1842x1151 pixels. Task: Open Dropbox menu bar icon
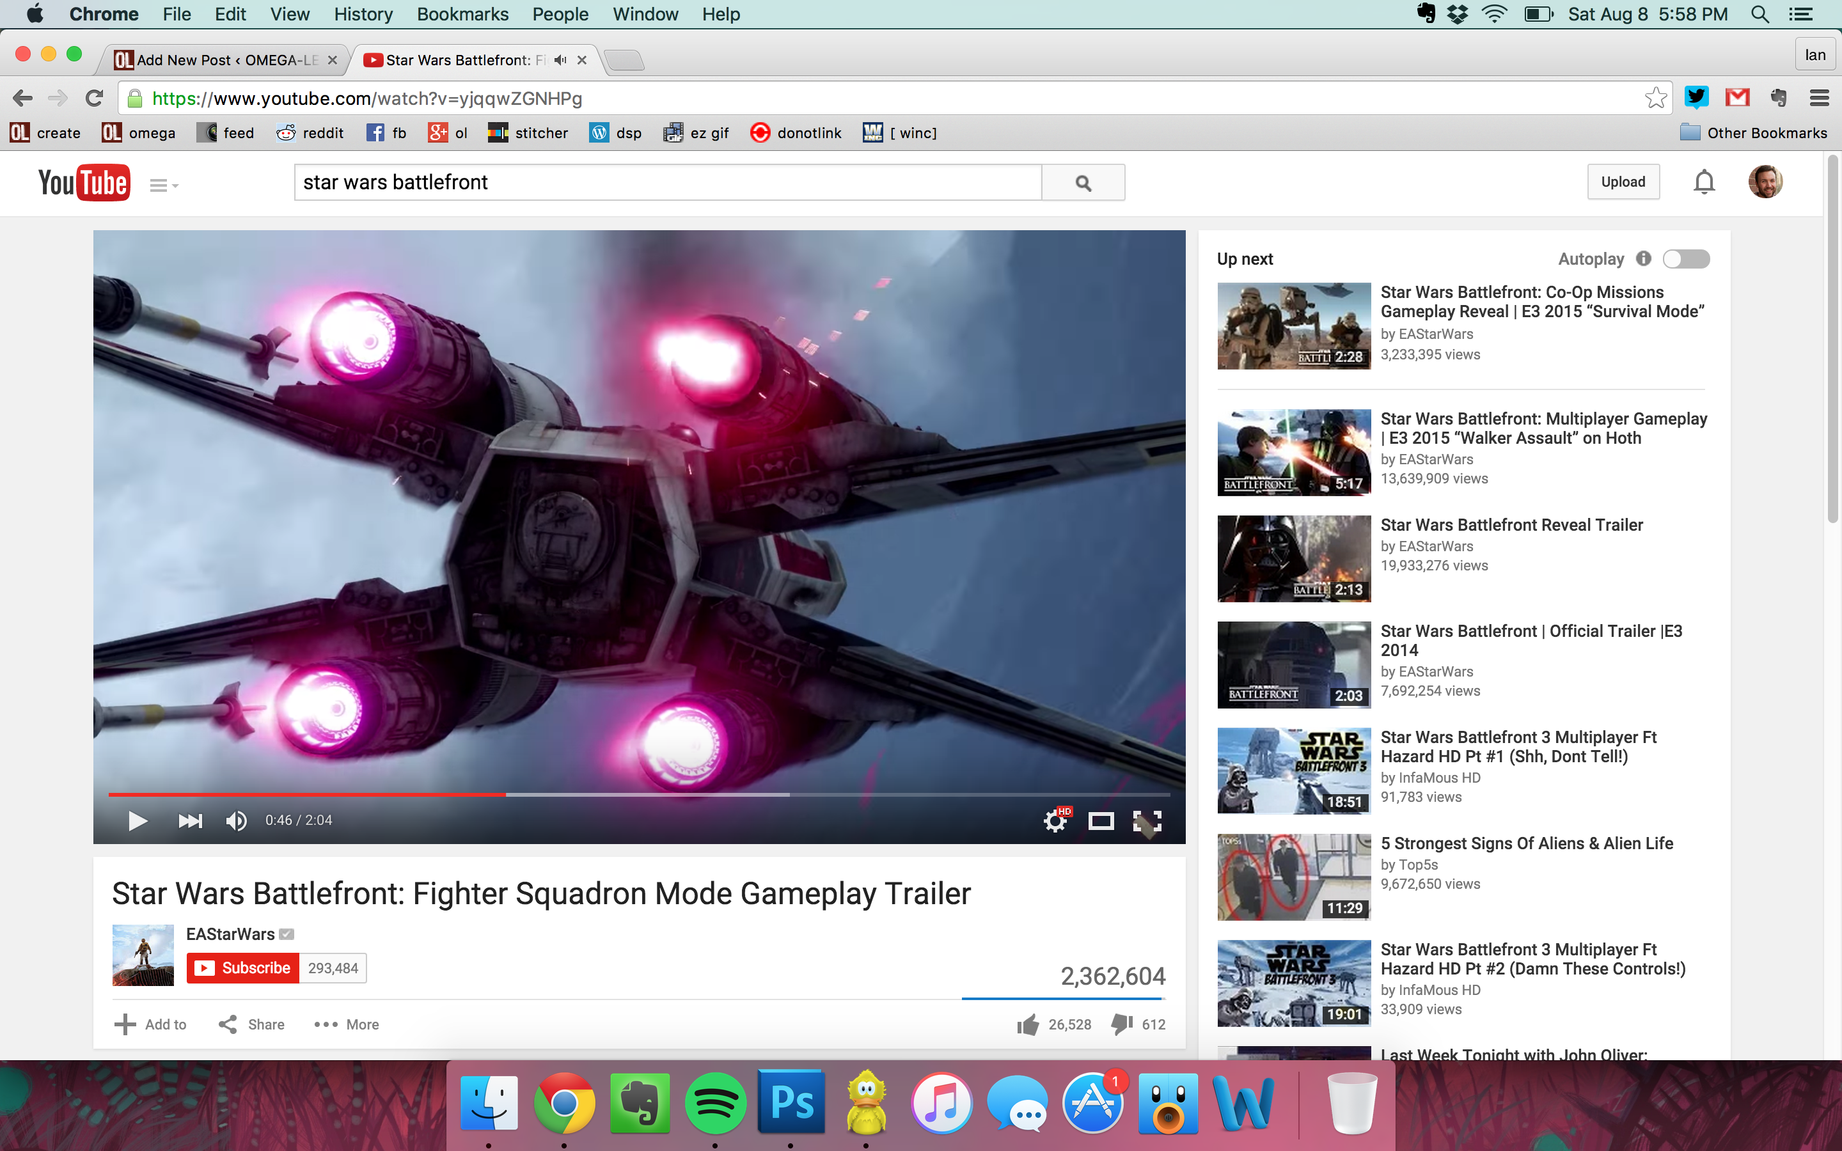coord(1458,13)
